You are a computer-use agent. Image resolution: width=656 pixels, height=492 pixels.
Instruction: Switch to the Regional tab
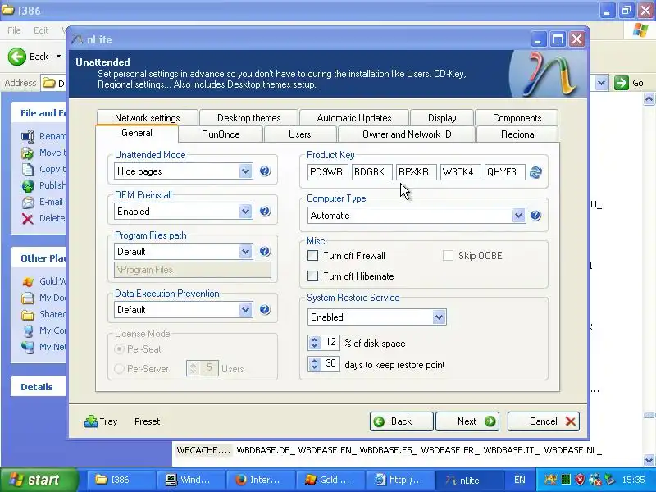click(x=518, y=134)
